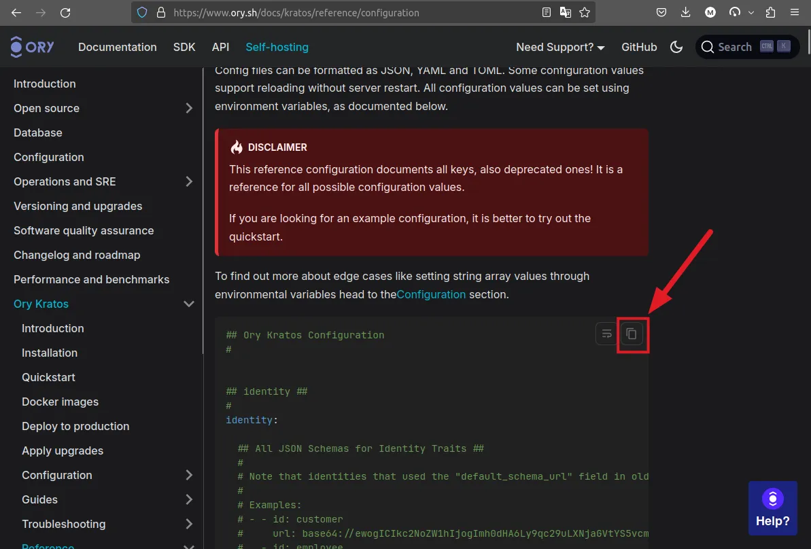811x549 pixels.
Task: Collapse the Ory Kratos sidebar section
Action: [x=189, y=304]
